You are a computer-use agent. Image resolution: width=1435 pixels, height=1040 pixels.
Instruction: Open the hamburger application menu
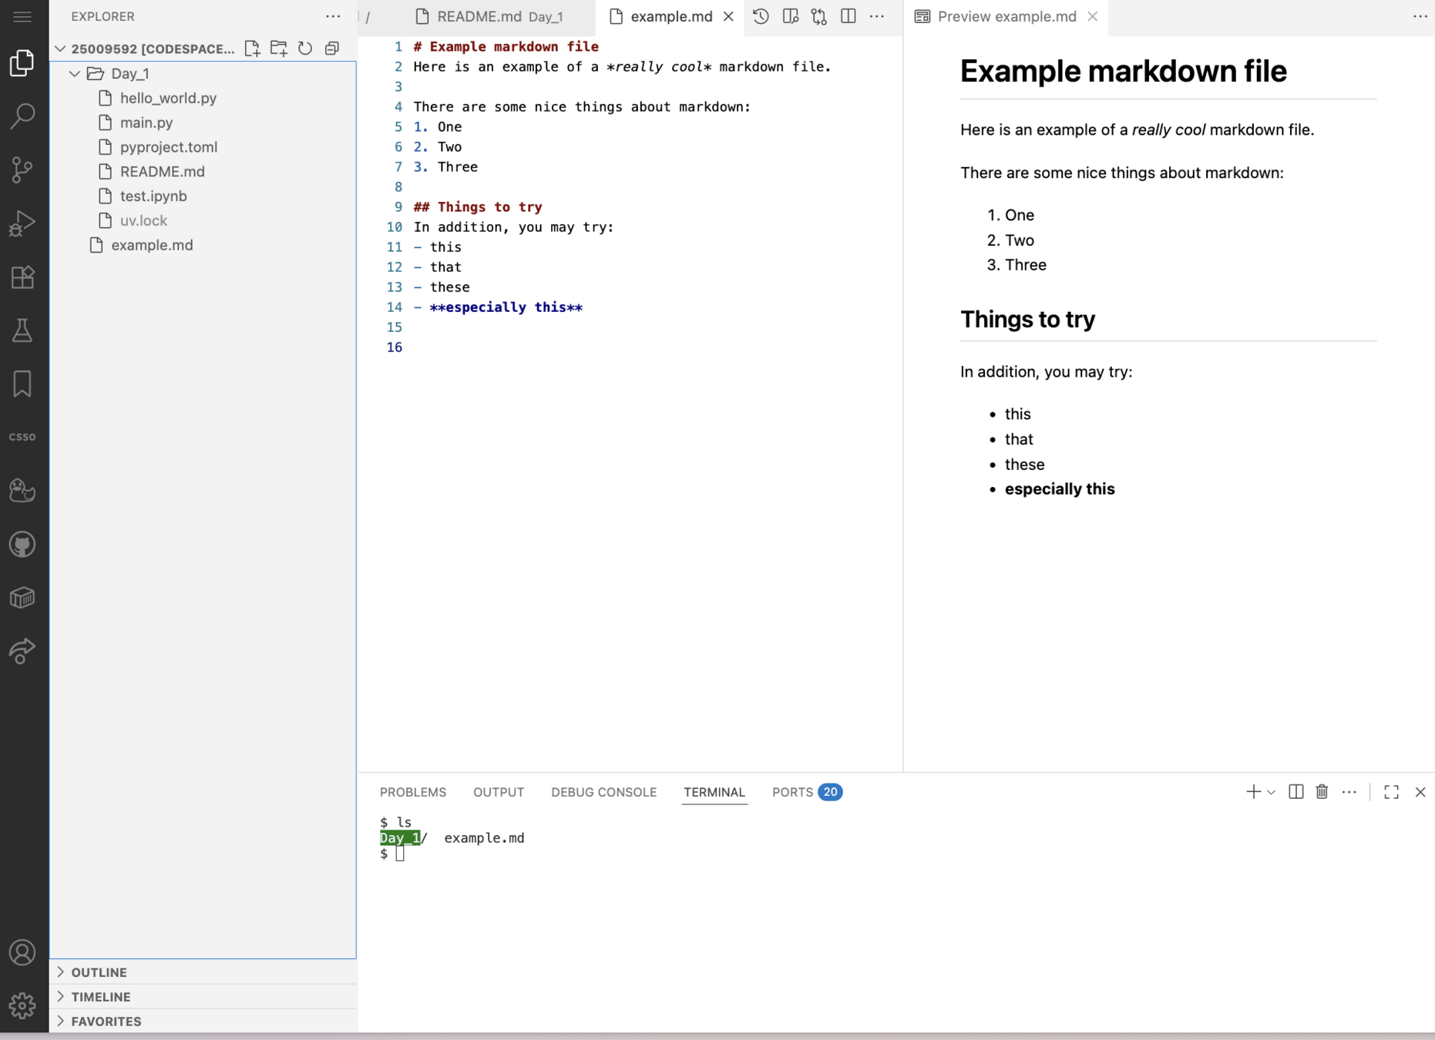point(22,16)
